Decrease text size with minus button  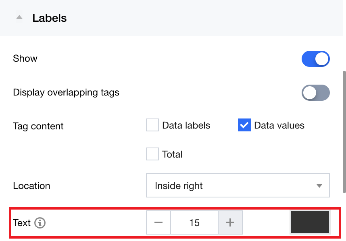(x=158, y=222)
